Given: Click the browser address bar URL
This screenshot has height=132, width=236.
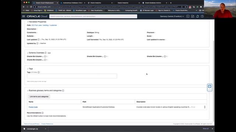Looking at the screenshot, I should pyautogui.click(x=108, y=7).
